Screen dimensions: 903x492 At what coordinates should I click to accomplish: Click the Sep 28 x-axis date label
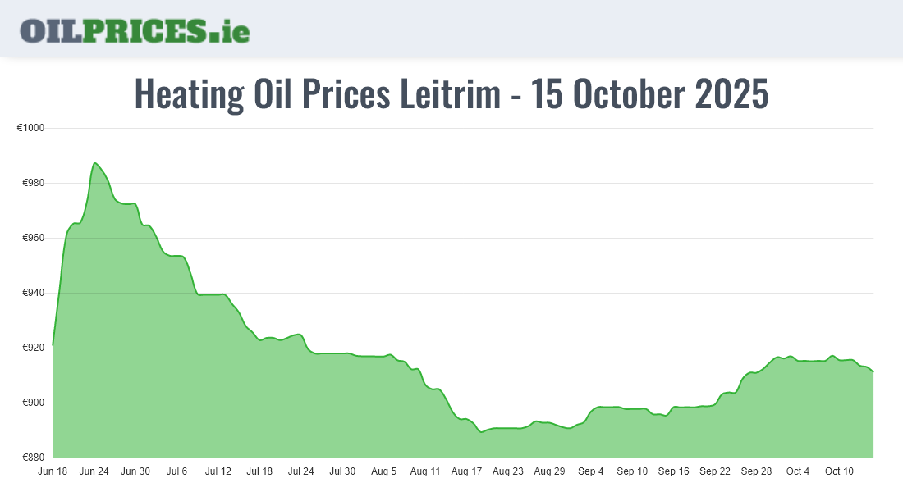tap(756, 471)
